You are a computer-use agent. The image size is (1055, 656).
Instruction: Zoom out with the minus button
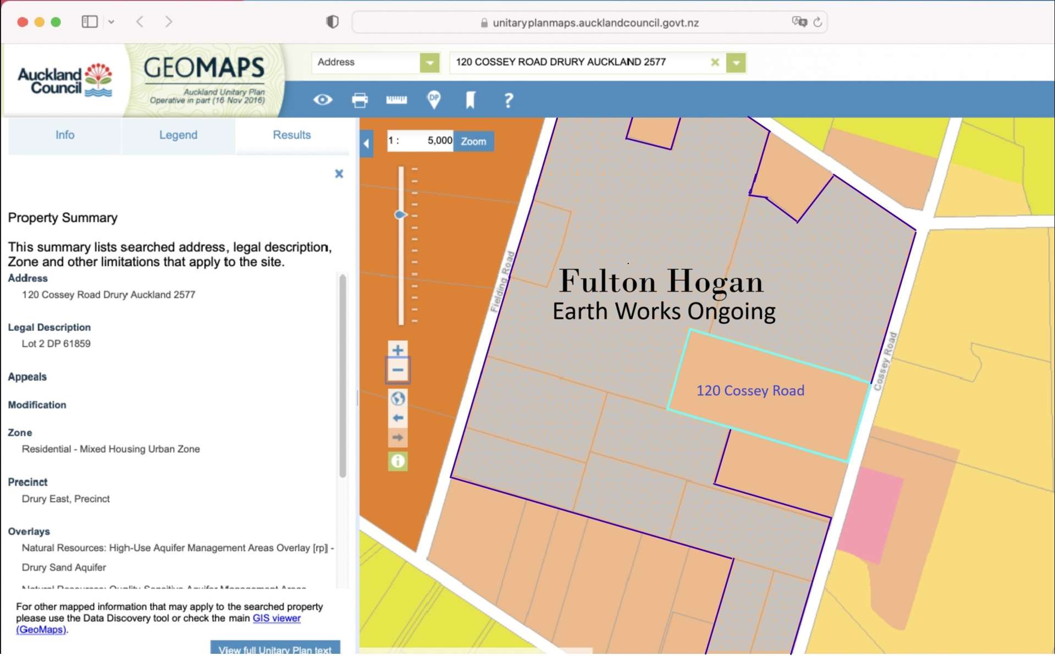(x=397, y=371)
